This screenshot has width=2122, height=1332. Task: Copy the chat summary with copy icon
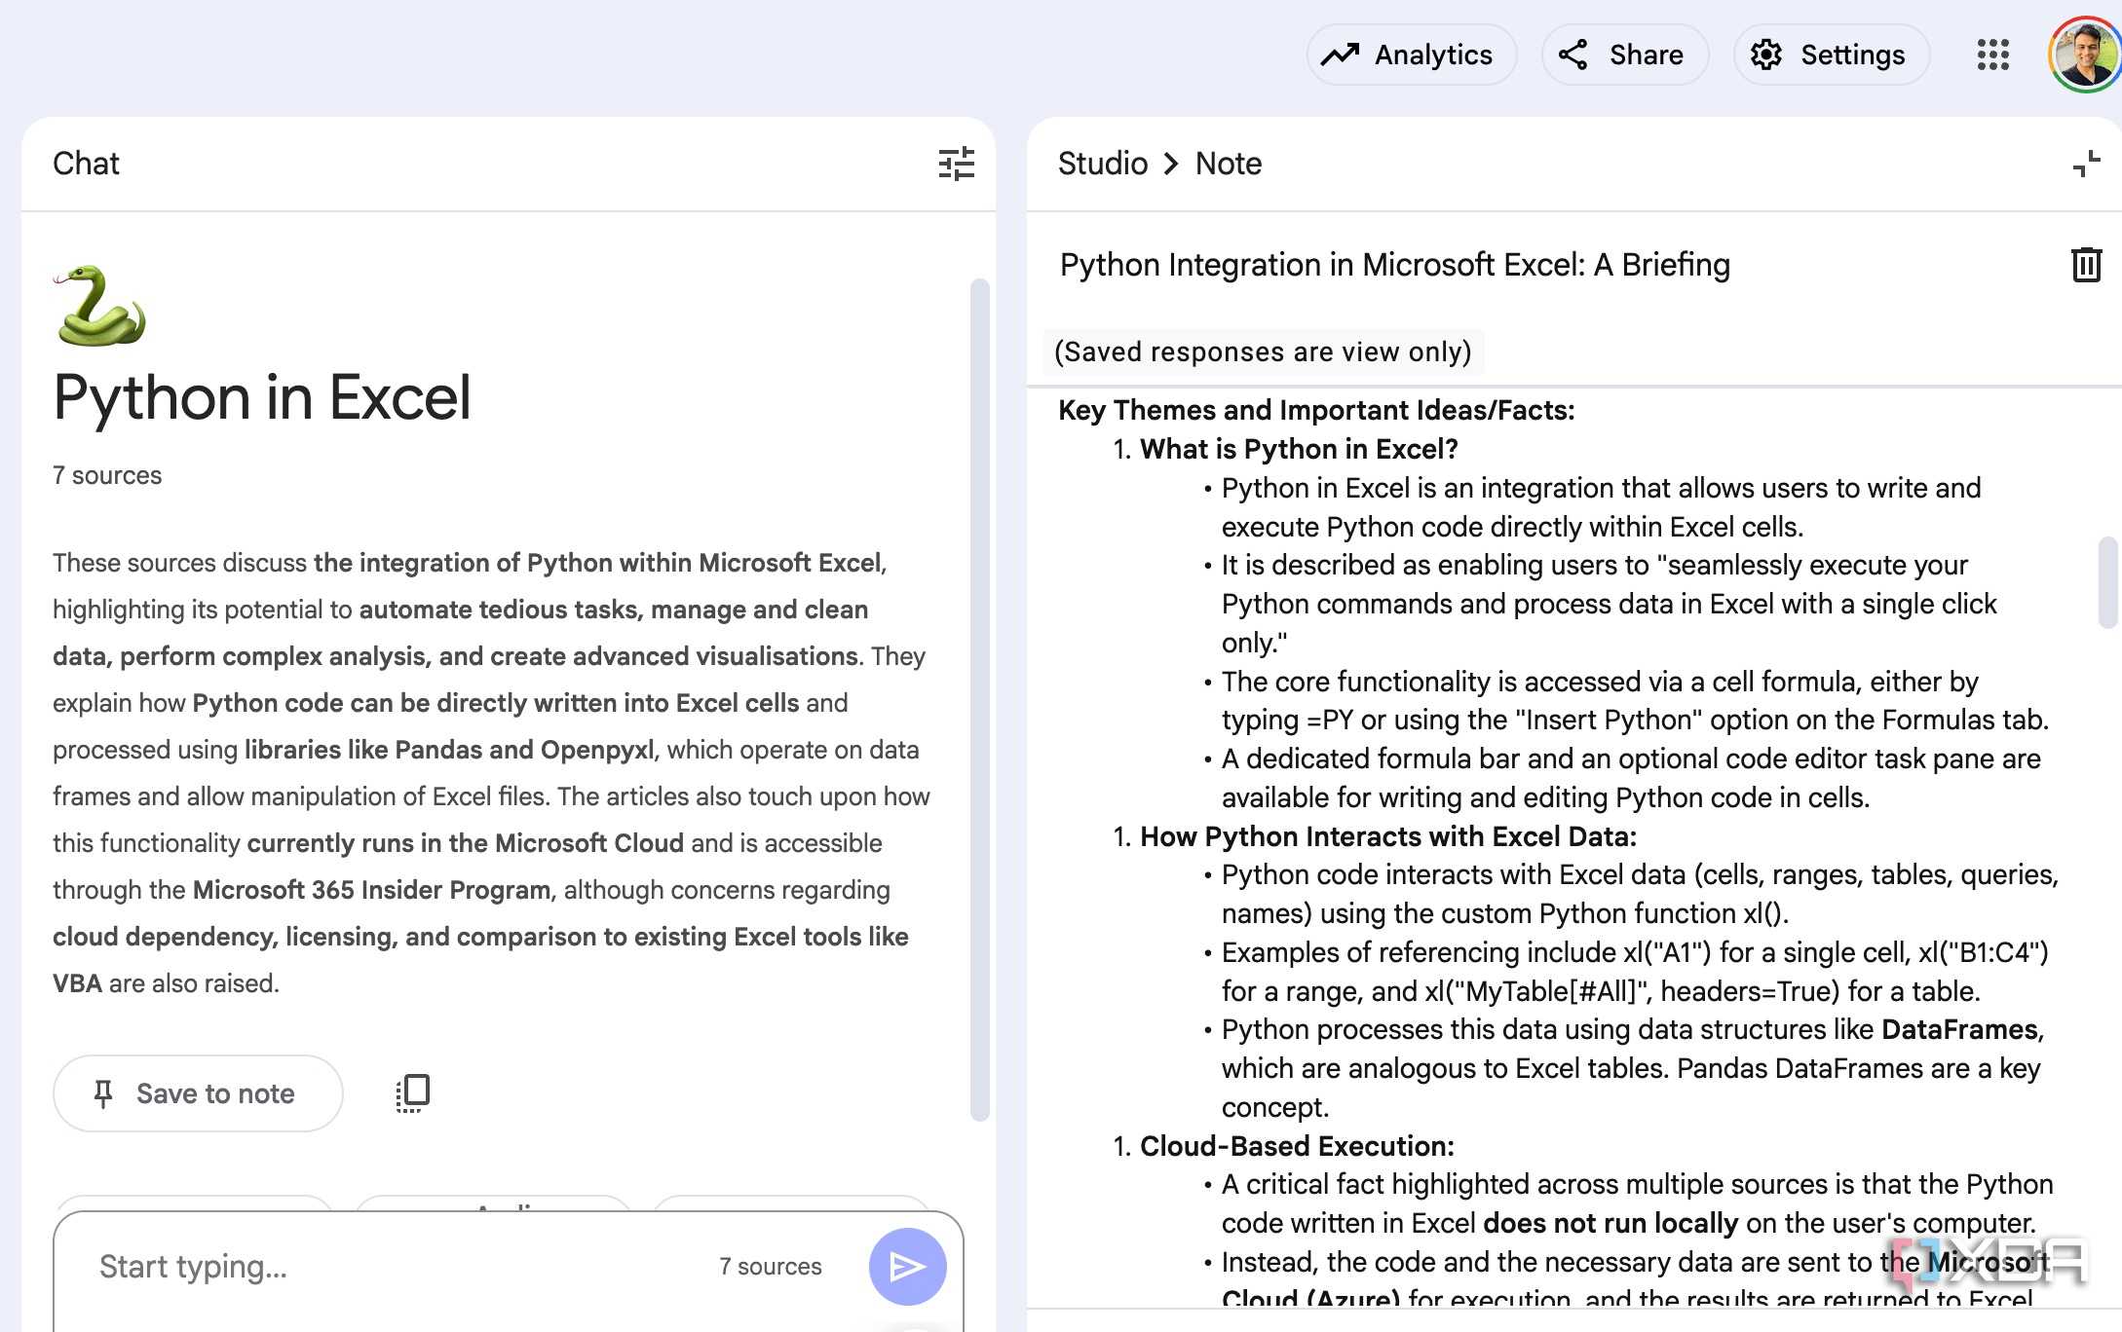coord(413,1093)
